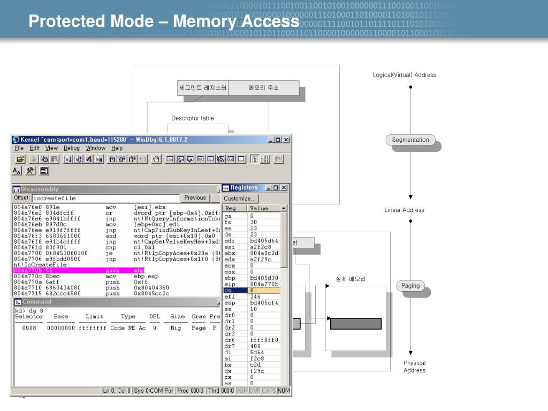
Task: Click 'Ln 0, Col 0' status bar entry
Action: pyautogui.click(x=117, y=391)
